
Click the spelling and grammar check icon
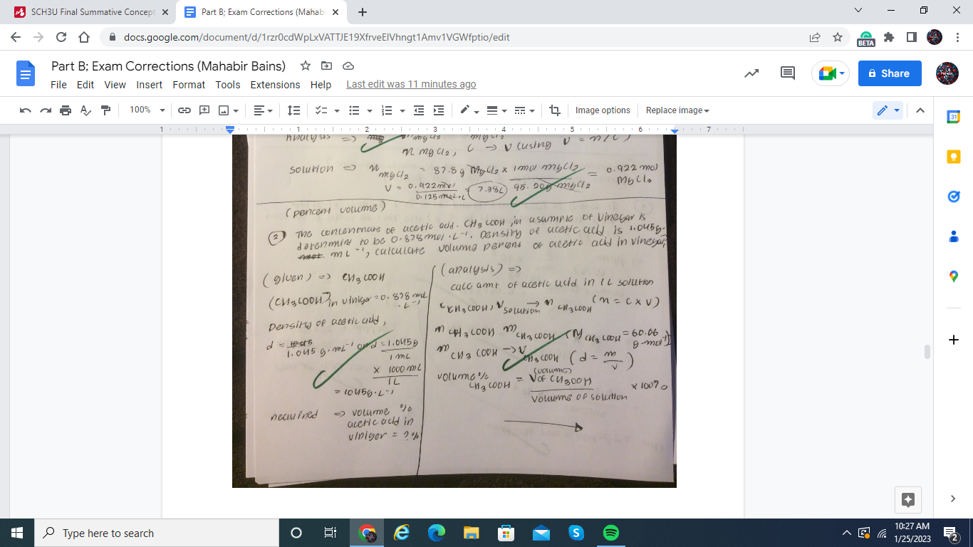(x=84, y=110)
